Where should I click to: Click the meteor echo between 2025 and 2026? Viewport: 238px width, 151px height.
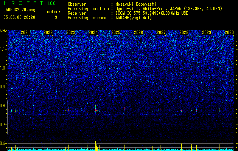[124, 108]
